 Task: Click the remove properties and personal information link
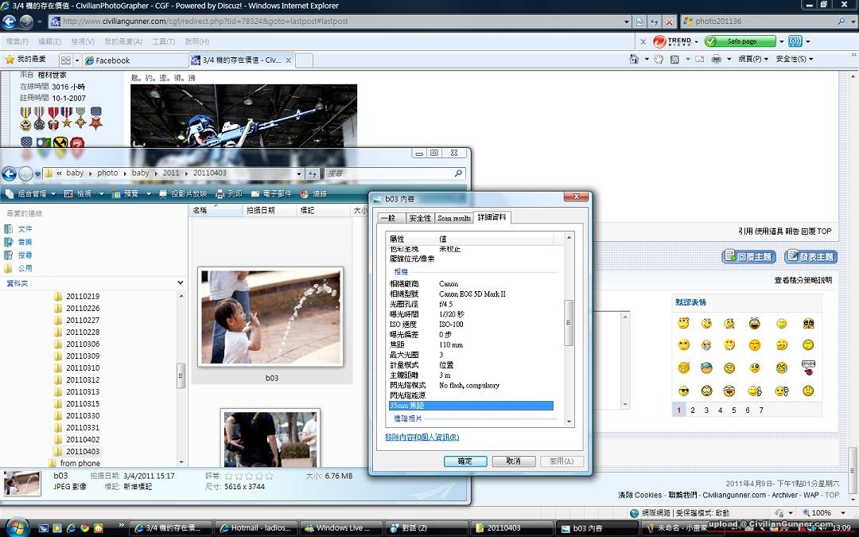tap(422, 438)
